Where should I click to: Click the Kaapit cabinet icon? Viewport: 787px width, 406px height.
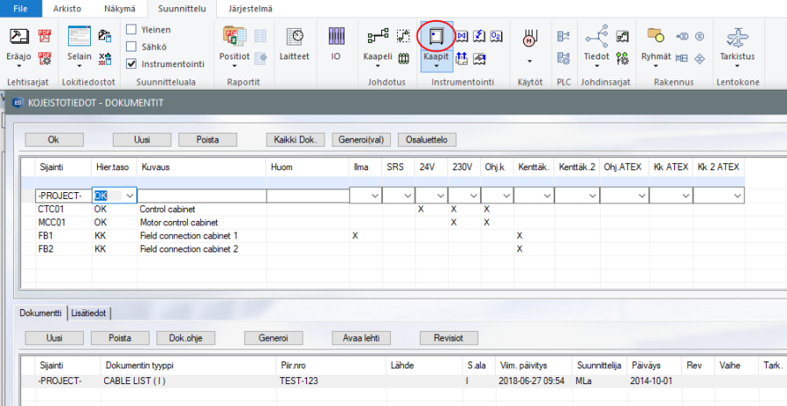click(435, 37)
